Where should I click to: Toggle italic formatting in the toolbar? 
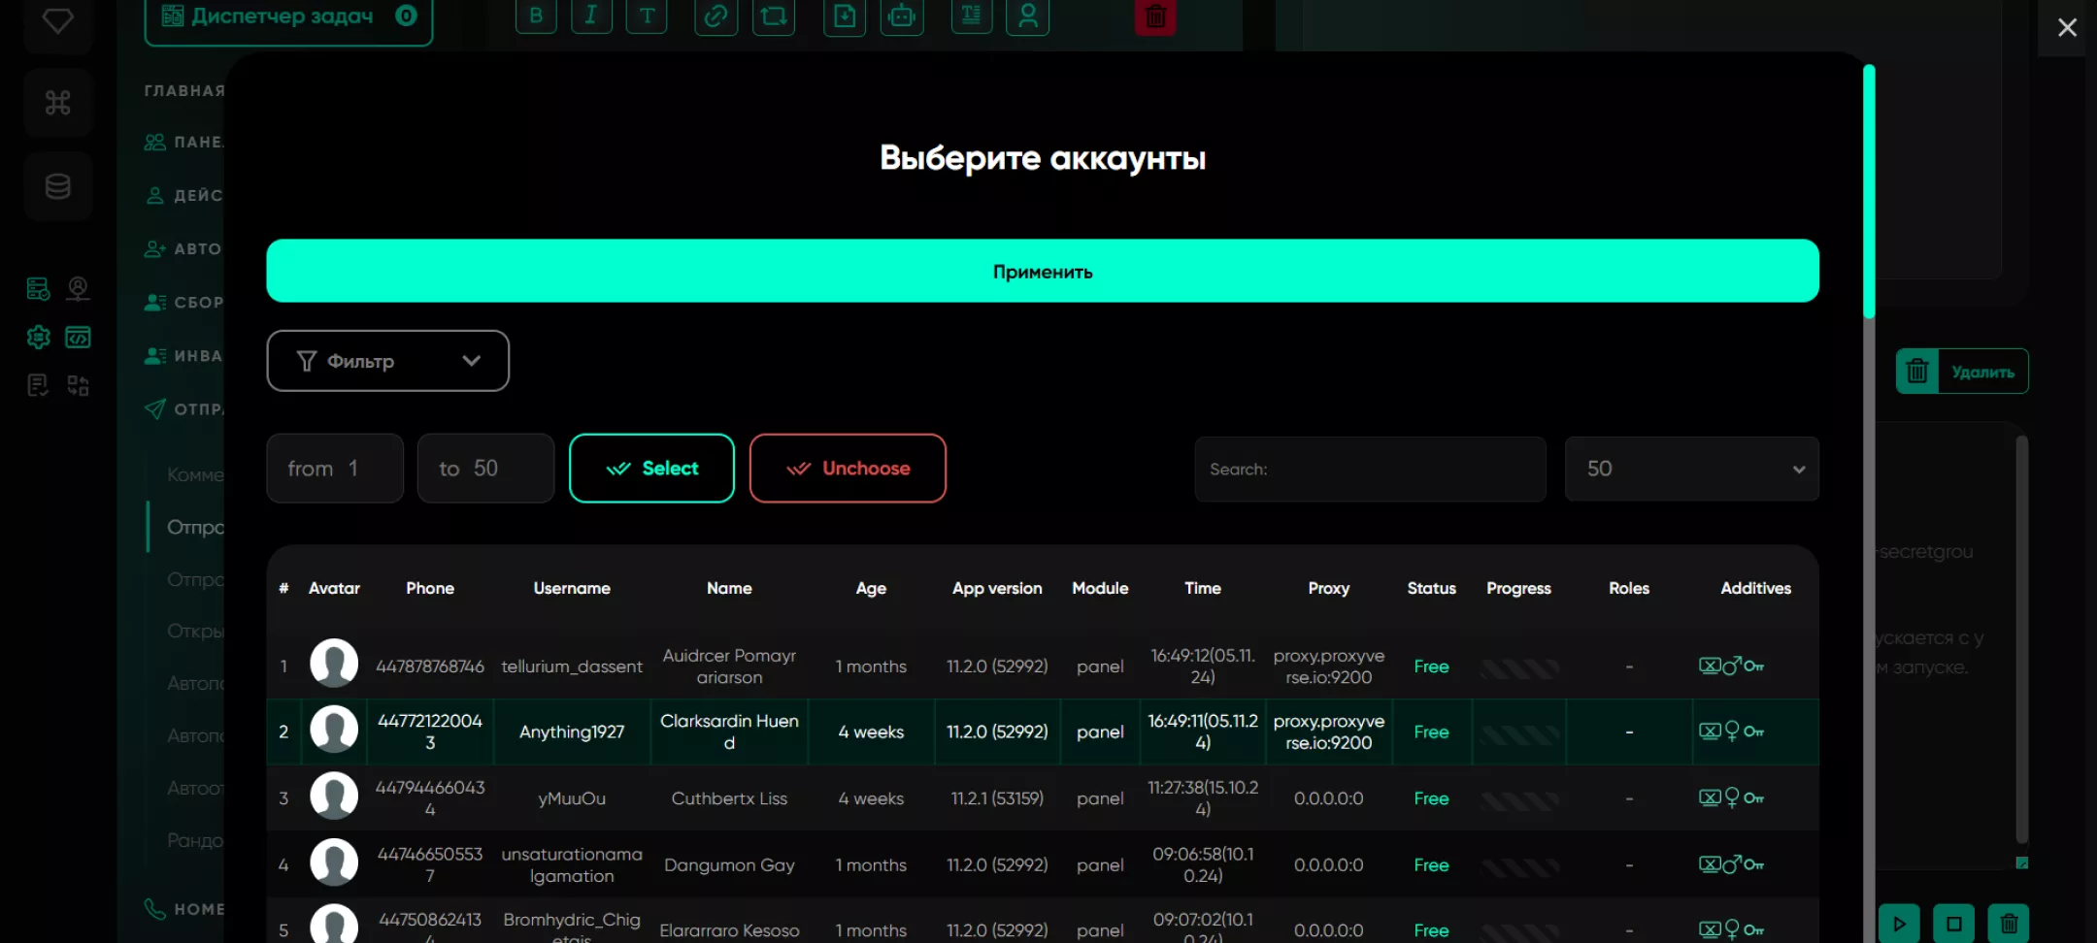pos(591,16)
